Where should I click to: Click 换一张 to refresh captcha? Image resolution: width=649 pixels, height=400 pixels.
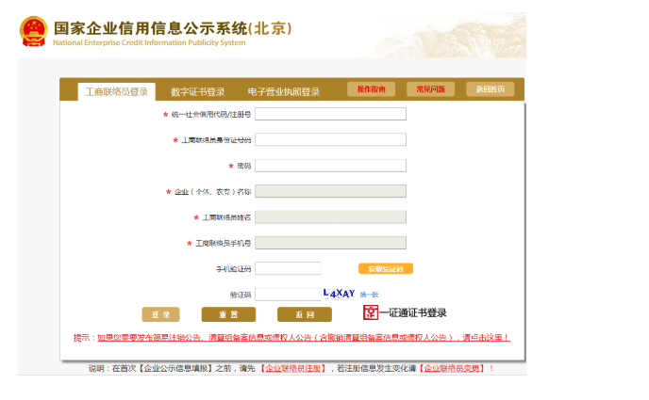click(369, 295)
